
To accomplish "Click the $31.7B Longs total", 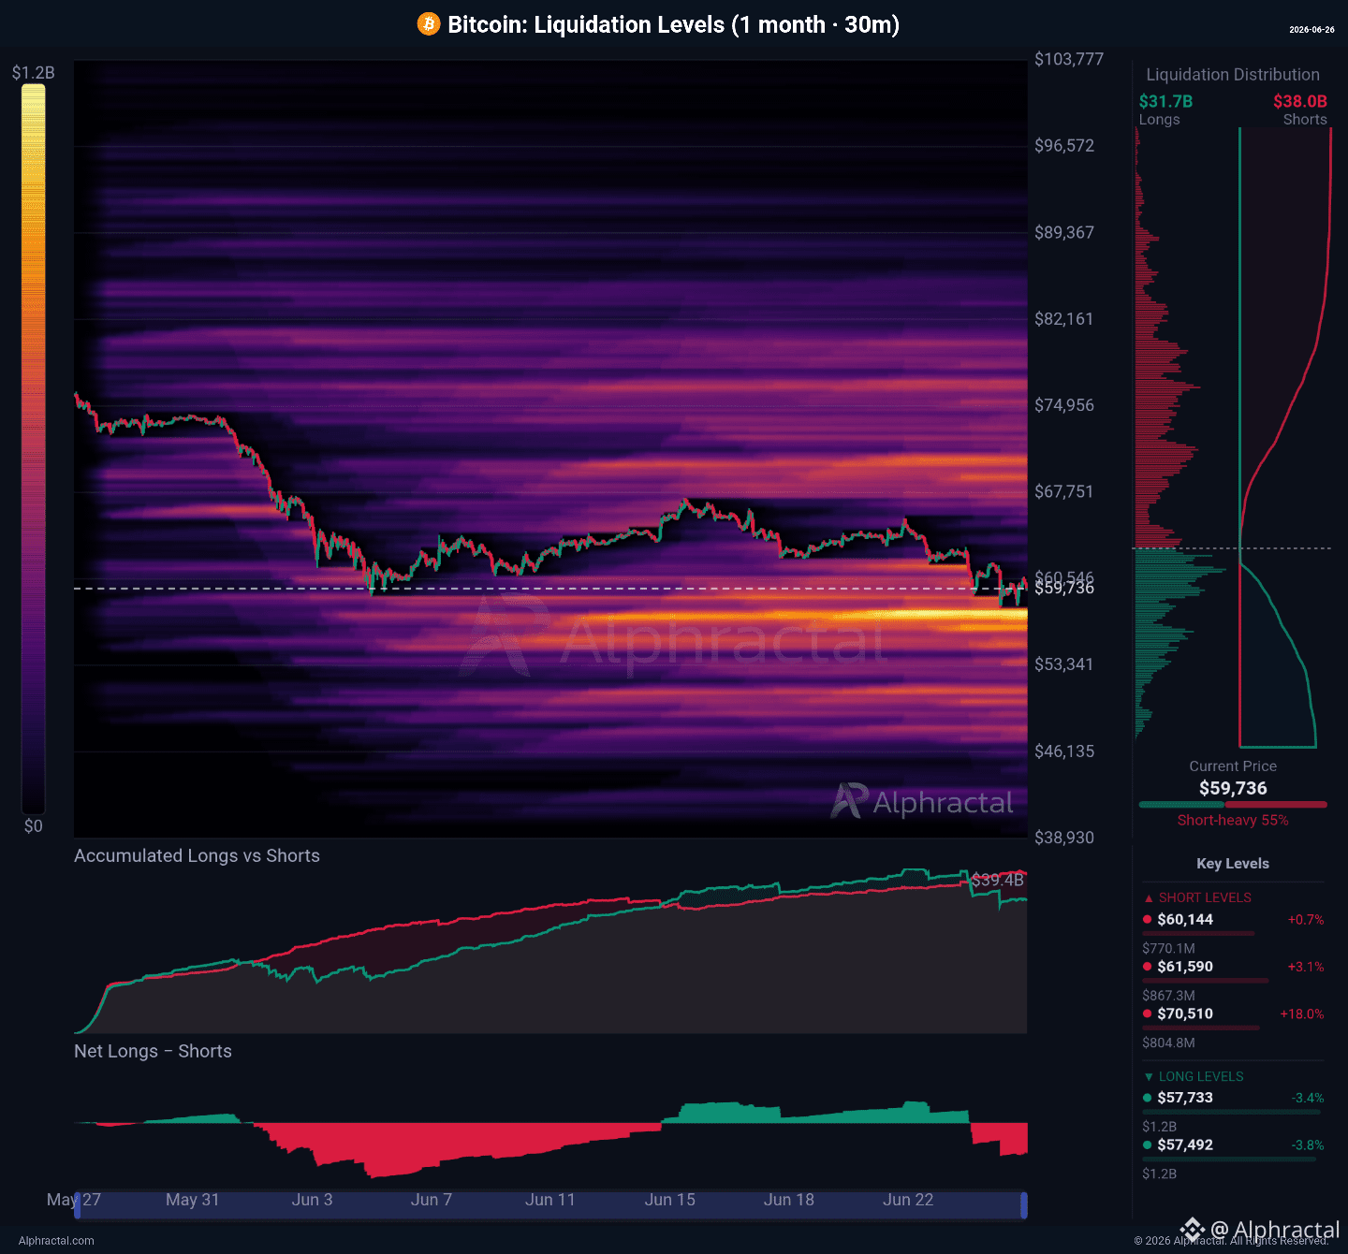I will pyautogui.click(x=1165, y=101).
